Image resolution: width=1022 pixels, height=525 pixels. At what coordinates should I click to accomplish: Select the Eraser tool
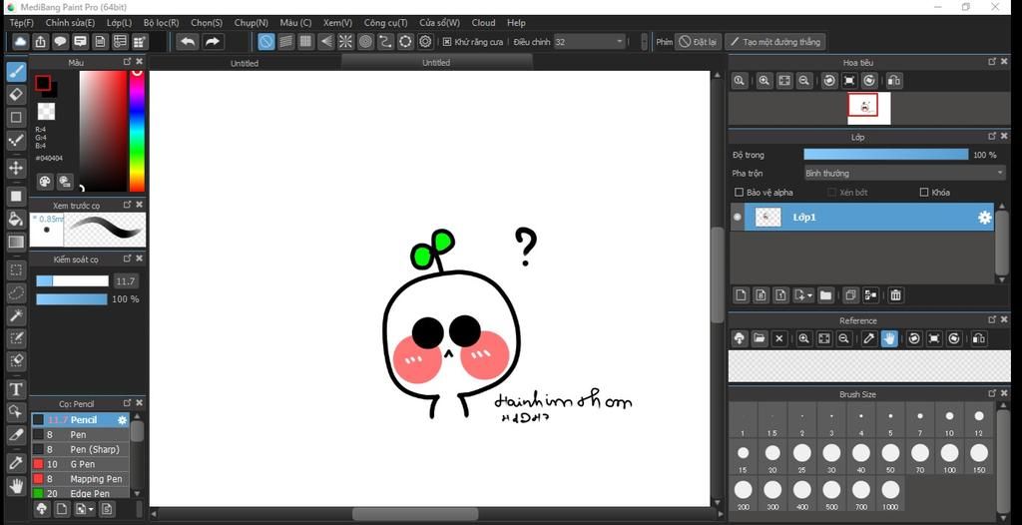click(x=16, y=94)
